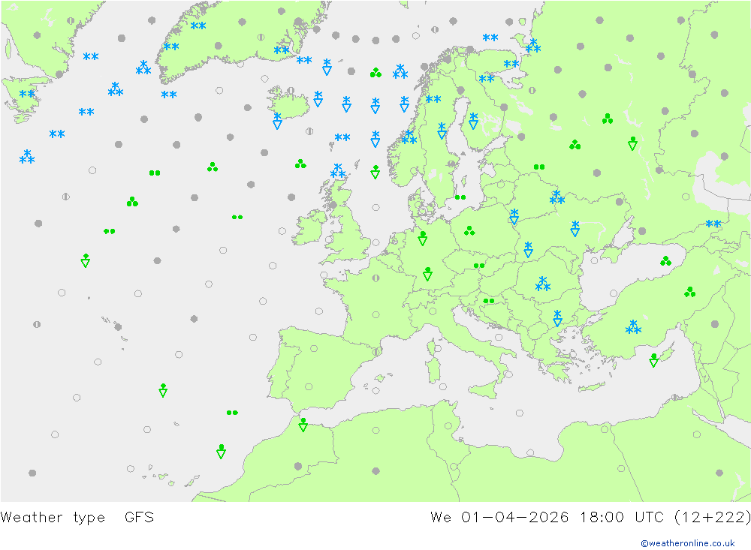Click light rain dots over Croatia
The width and height of the screenshot is (751, 550).
pyautogui.click(x=489, y=301)
